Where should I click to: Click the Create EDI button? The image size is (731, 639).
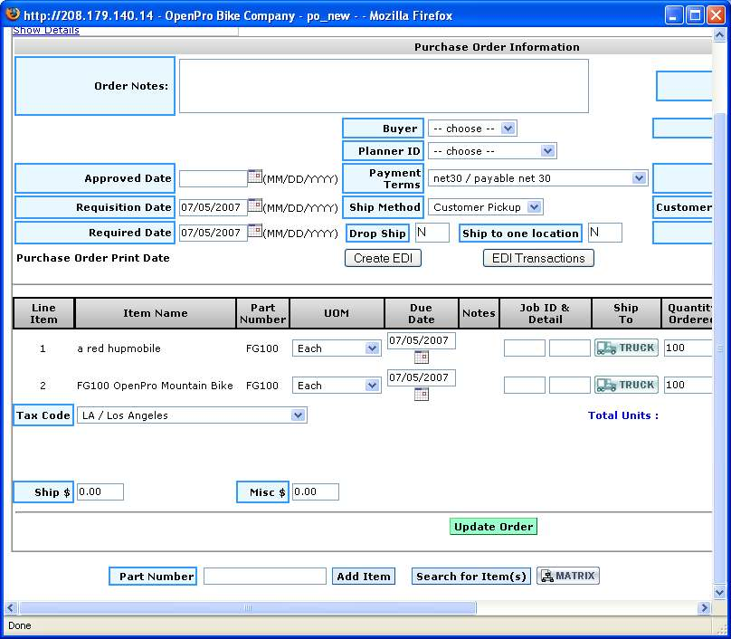(x=383, y=258)
